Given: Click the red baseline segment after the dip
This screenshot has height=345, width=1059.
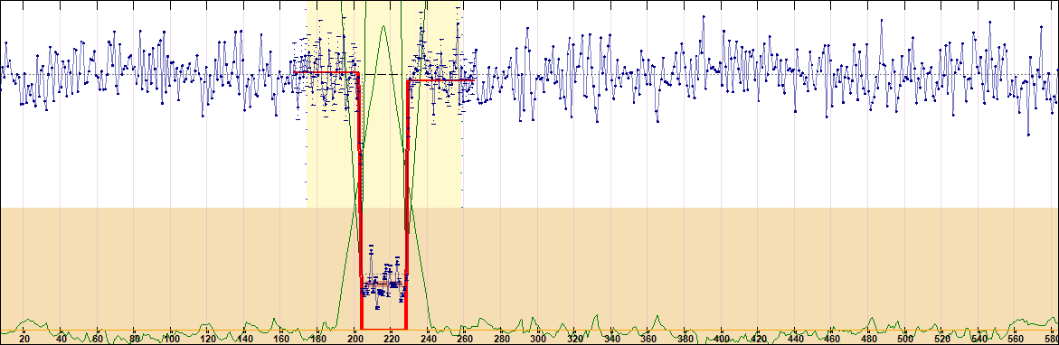Looking at the screenshot, I should click(x=441, y=80).
